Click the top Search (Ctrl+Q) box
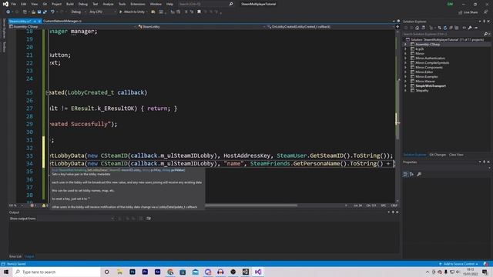This screenshot has width=493, height=277. tap(206, 4)
